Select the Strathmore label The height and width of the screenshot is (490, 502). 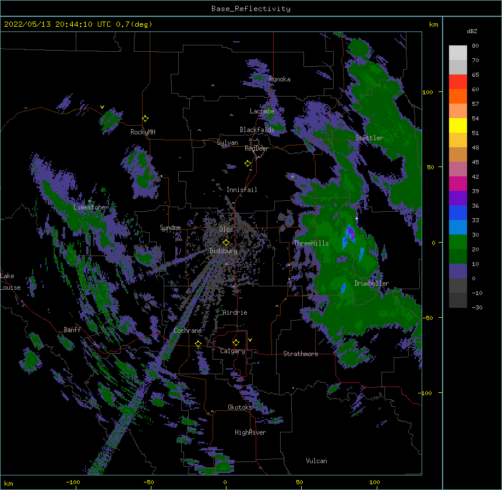point(301,354)
